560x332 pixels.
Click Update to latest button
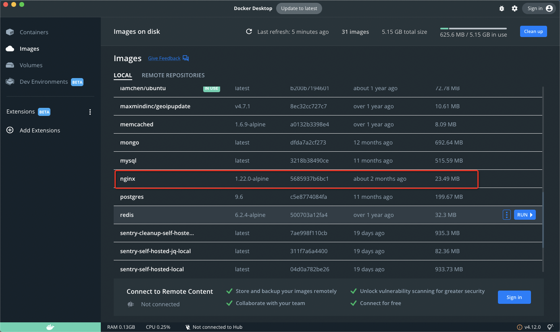[x=299, y=8]
